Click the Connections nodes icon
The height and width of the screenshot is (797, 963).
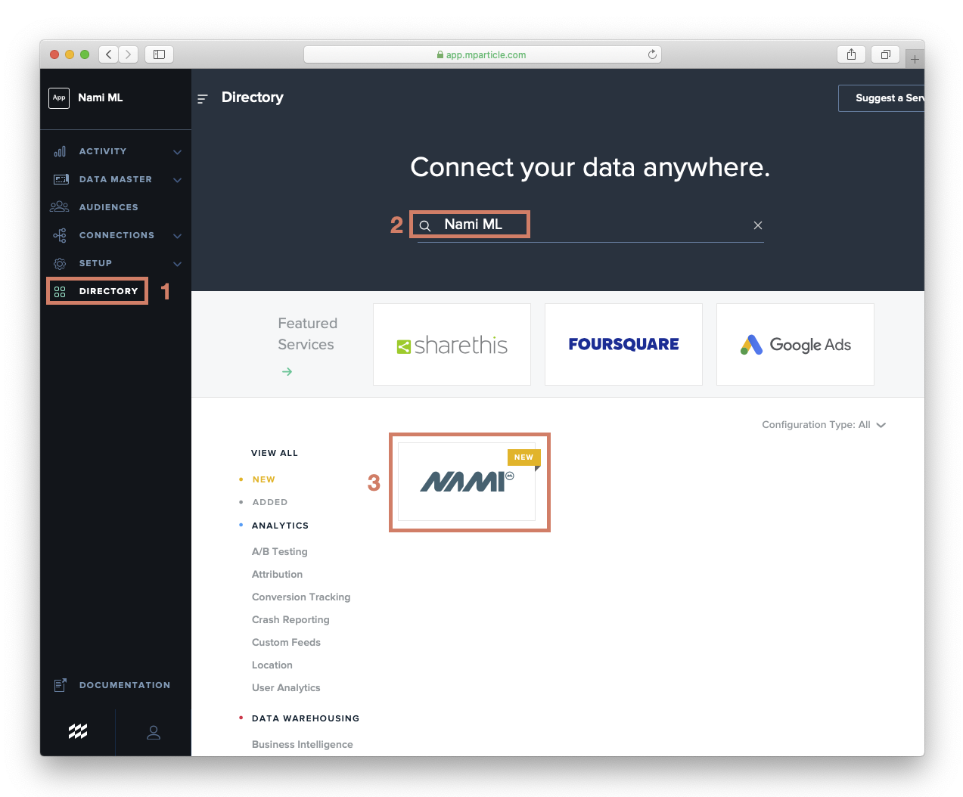(x=60, y=235)
